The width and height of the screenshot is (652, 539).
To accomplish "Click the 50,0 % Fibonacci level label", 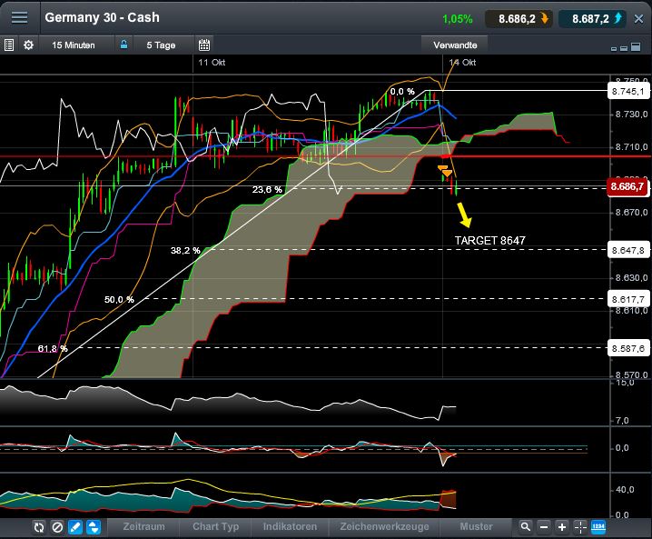I will click(119, 300).
